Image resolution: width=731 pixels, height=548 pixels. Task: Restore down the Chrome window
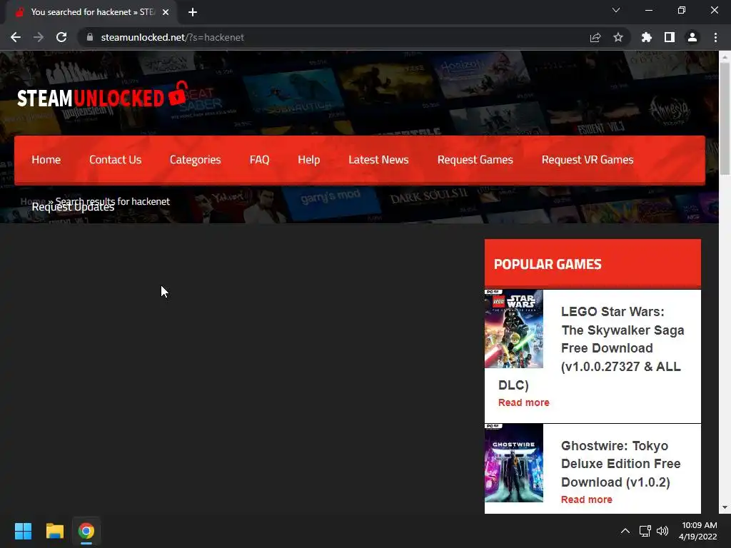[x=682, y=10]
